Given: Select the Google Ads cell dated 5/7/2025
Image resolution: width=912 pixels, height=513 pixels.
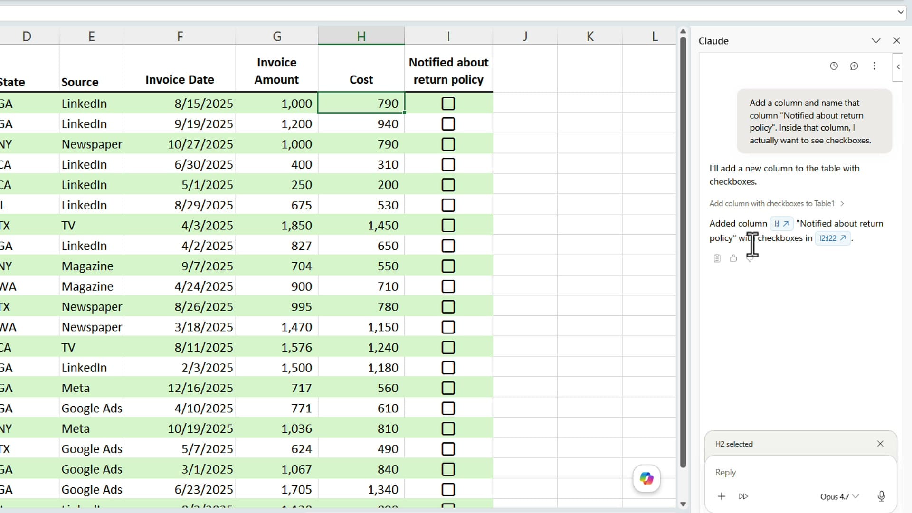Looking at the screenshot, I should (92, 449).
